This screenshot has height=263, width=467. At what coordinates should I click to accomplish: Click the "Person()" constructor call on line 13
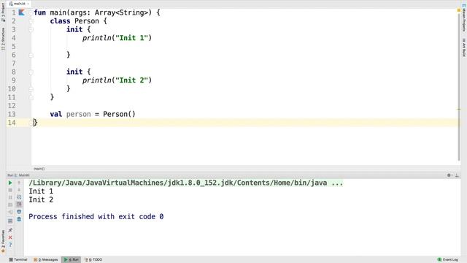119,114
